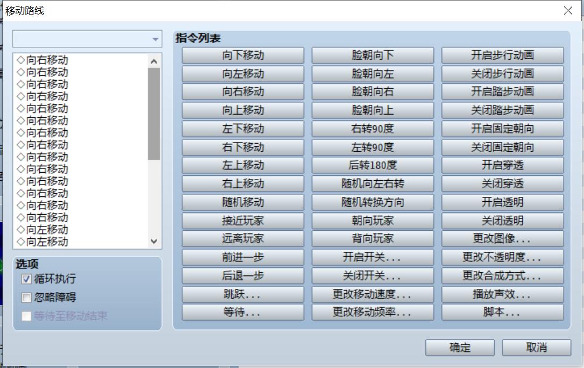
Task: Click the 关闭步行动画 button
Action: (x=502, y=73)
